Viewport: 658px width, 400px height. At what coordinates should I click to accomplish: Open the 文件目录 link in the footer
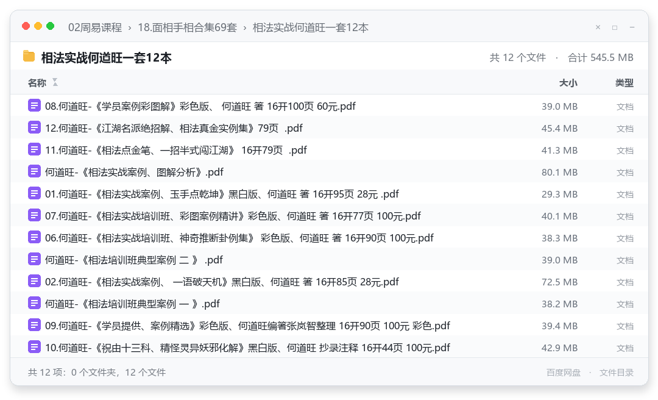coord(617,373)
